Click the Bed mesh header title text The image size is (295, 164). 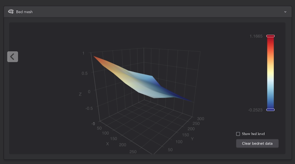click(24, 12)
